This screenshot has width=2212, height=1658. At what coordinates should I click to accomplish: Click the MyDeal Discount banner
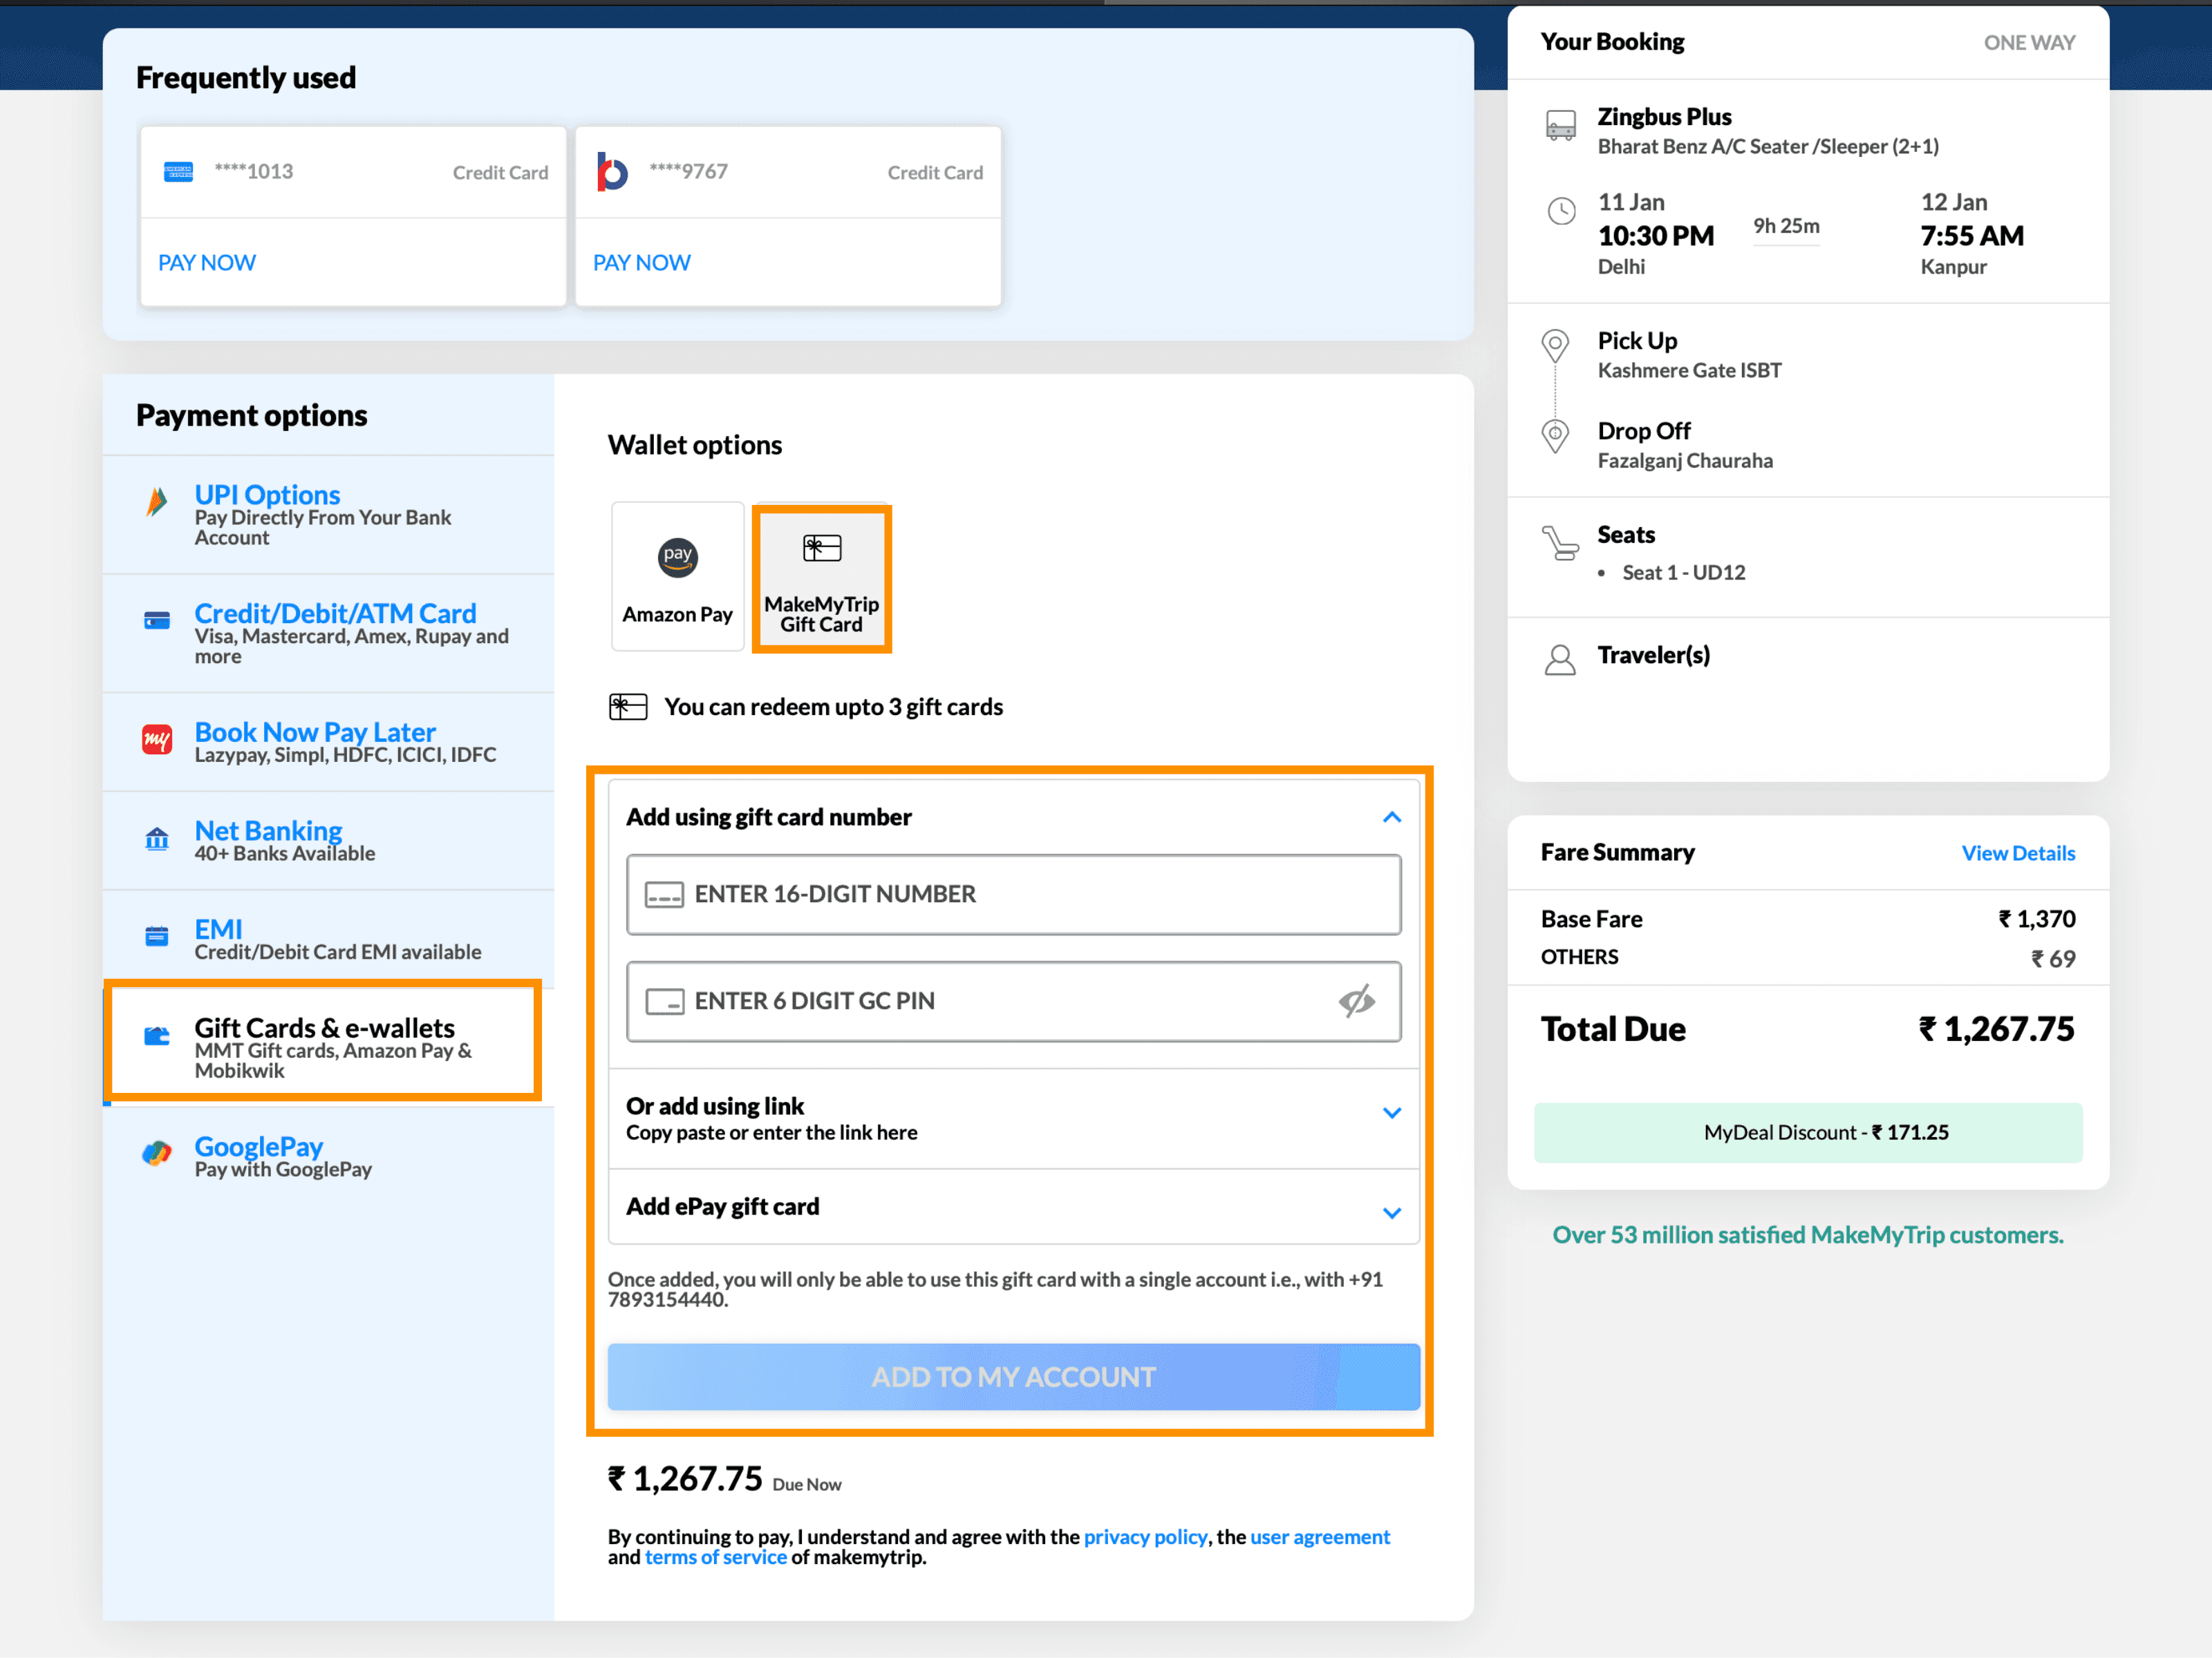point(1808,1132)
